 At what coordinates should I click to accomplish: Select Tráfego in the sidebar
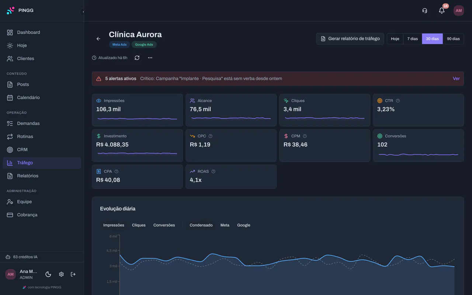tap(42, 163)
